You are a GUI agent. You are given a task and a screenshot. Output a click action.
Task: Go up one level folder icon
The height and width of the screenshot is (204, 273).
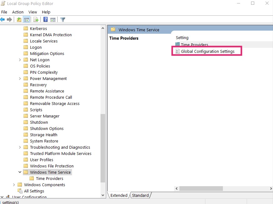19,19
